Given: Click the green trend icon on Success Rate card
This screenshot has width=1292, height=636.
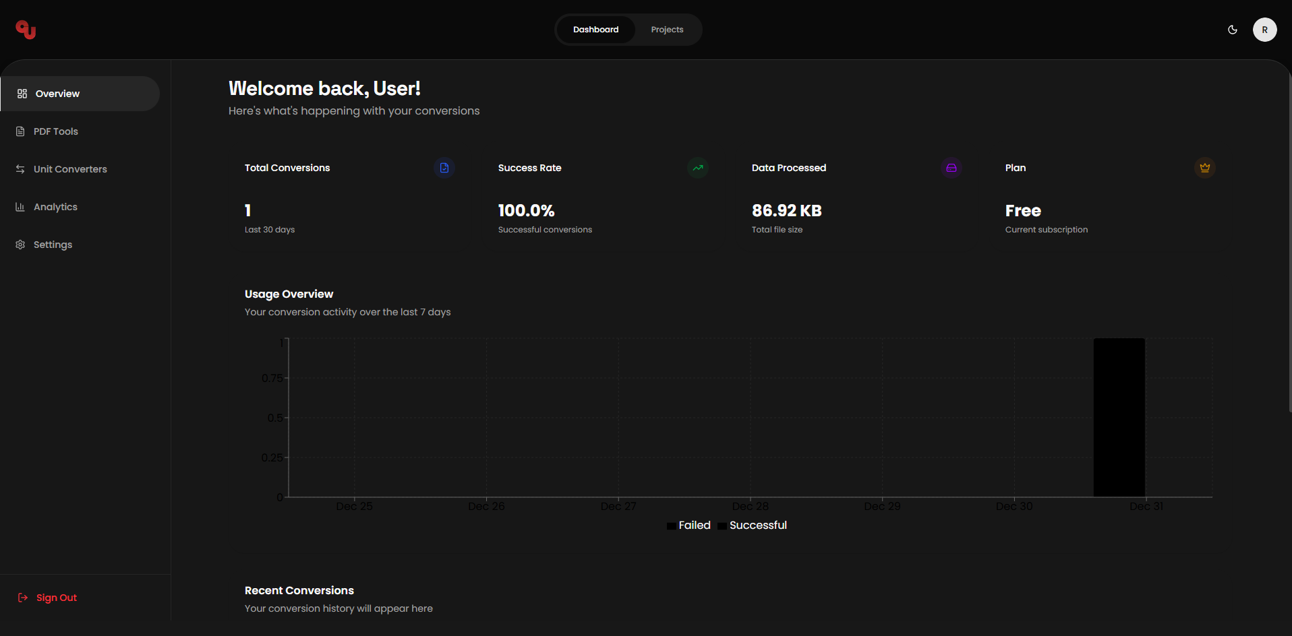Looking at the screenshot, I should point(697,168).
